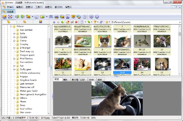
Task: Click the red delete X icon
Action: click(76, 22)
